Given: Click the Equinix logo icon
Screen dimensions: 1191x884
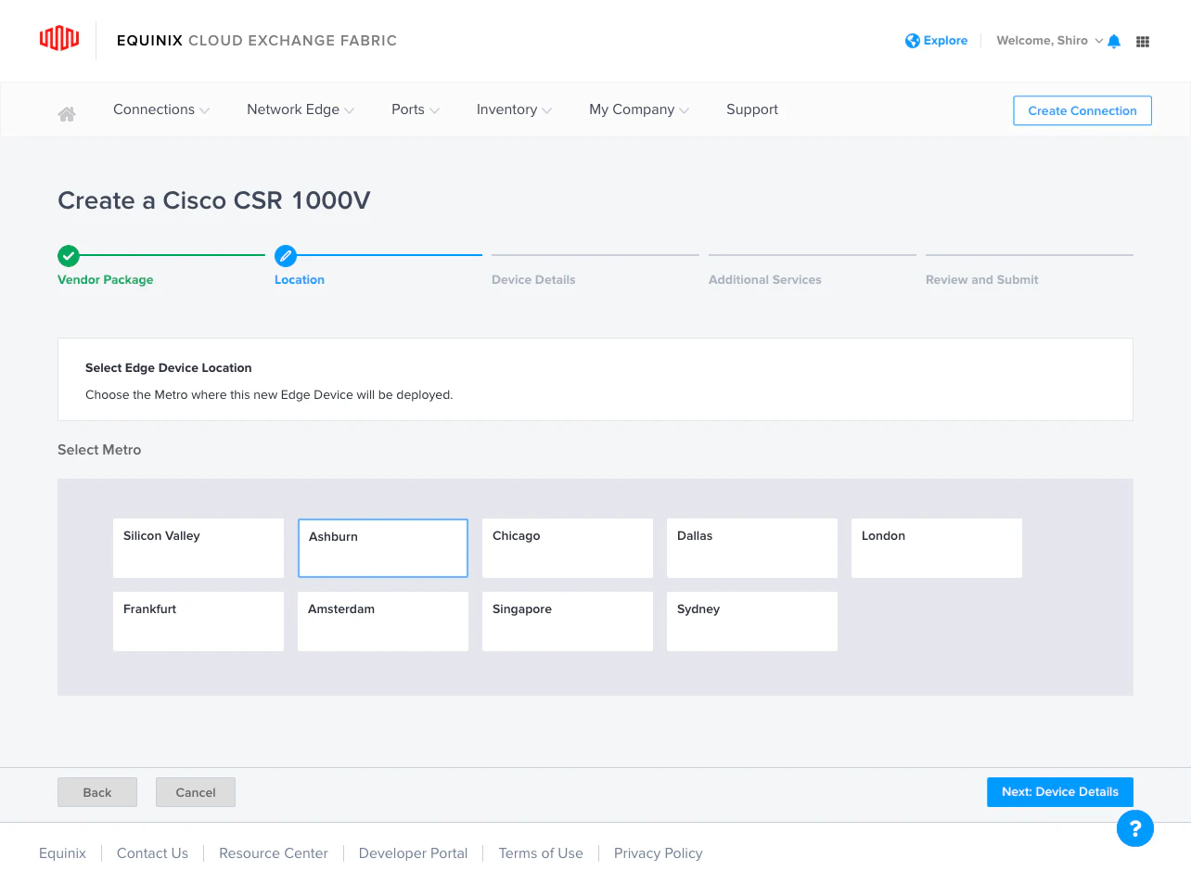Looking at the screenshot, I should click(x=59, y=38).
